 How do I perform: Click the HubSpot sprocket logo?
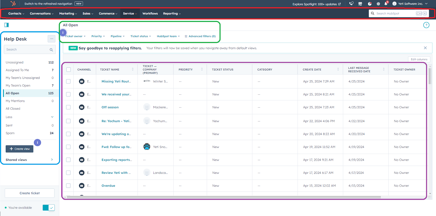(x=13, y=4)
